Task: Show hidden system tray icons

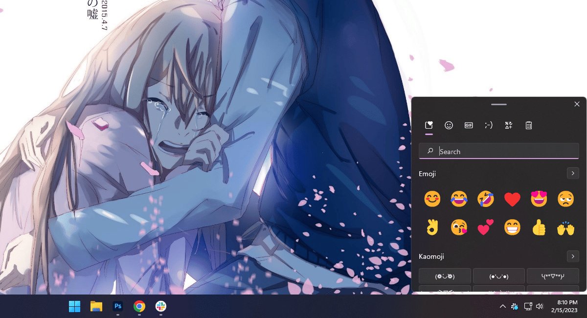Action: [502, 306]
